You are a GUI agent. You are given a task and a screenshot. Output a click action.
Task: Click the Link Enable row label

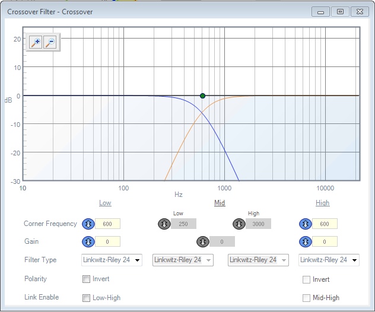pos(42,297)
